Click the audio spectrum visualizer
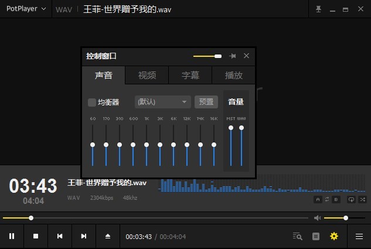 pos(262,185)
